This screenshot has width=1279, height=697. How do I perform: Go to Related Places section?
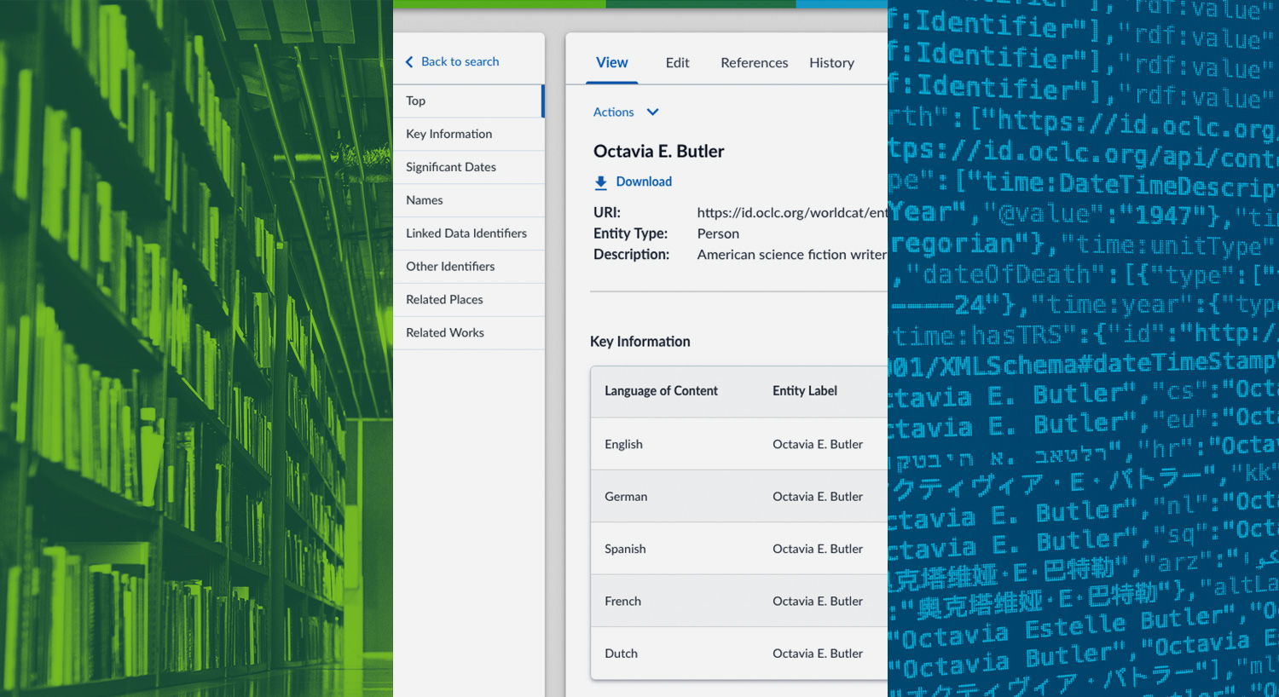pyautogui.click(x=444, y=300)
